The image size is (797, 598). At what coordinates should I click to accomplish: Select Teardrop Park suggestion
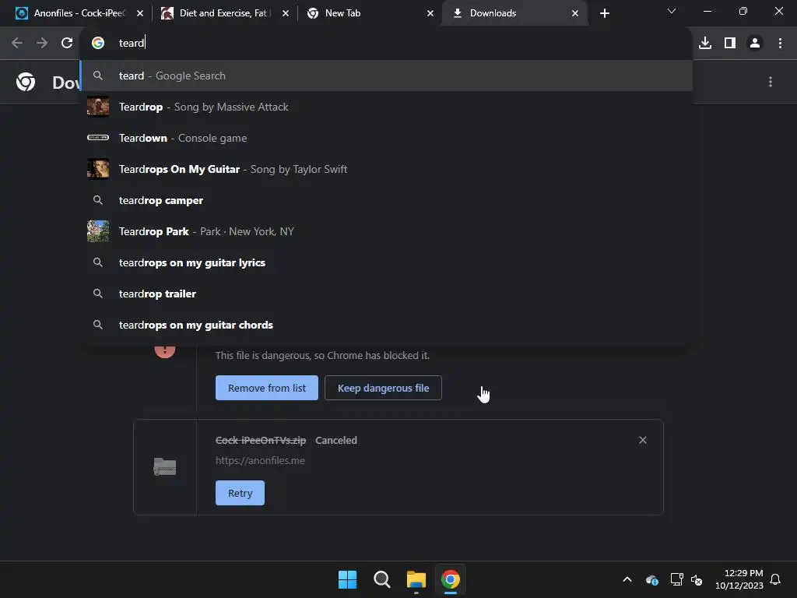[x=386, y=231]
